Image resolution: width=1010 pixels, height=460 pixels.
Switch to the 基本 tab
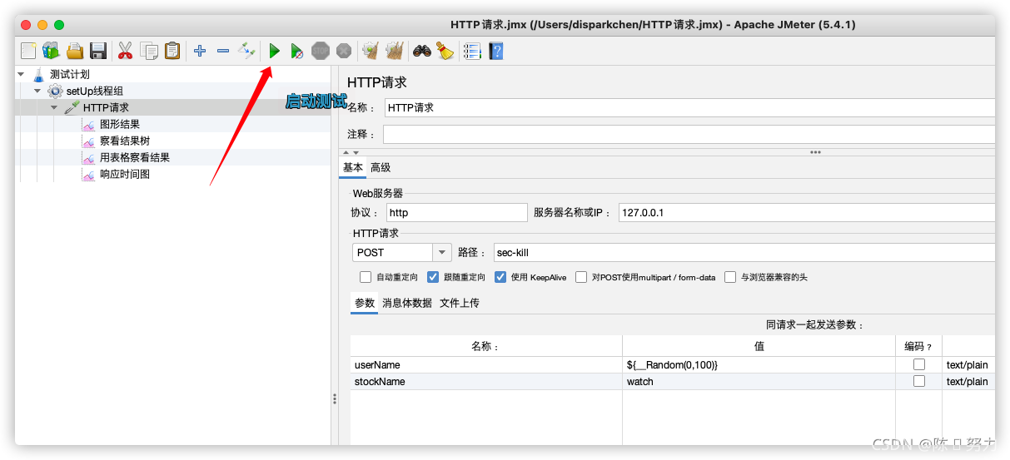[353, 167]
